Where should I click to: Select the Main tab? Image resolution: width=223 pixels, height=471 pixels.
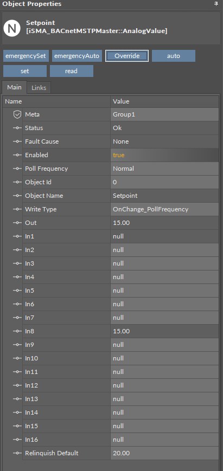point(15,87)
